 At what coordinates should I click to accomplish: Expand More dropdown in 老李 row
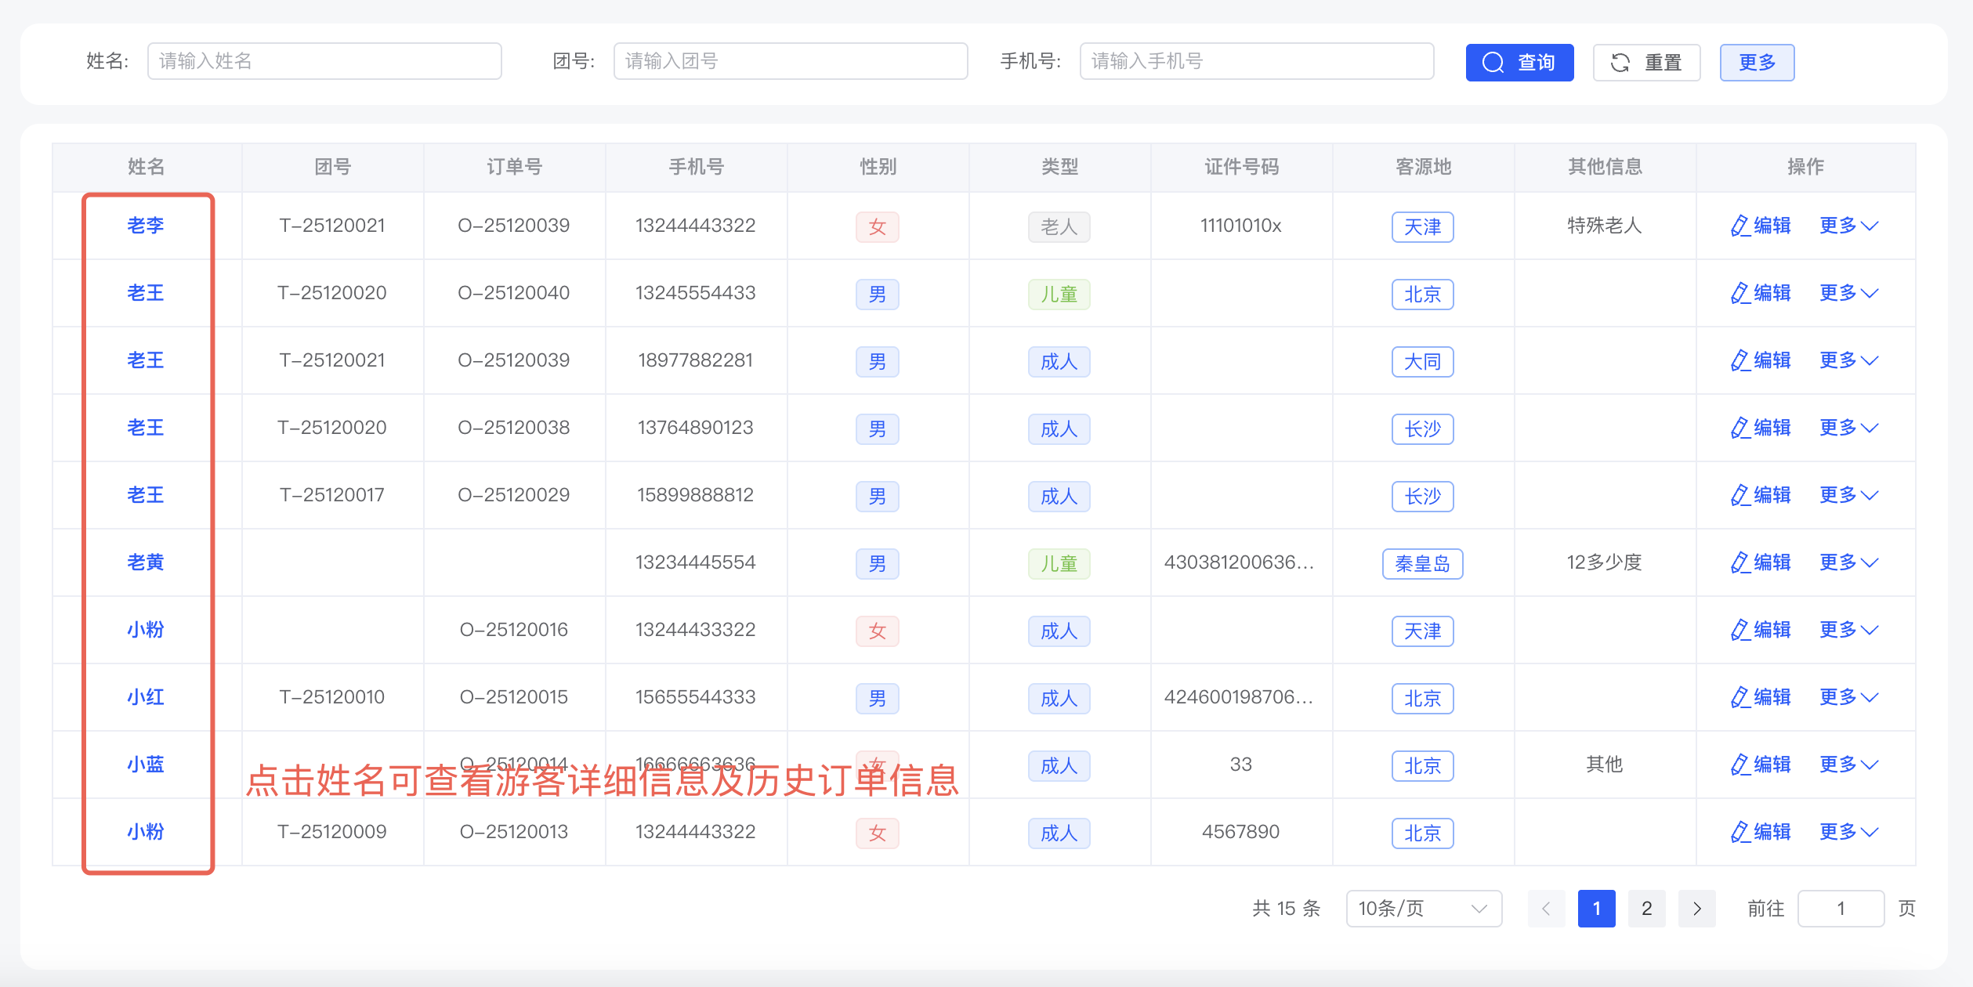tap(1848, 226)
